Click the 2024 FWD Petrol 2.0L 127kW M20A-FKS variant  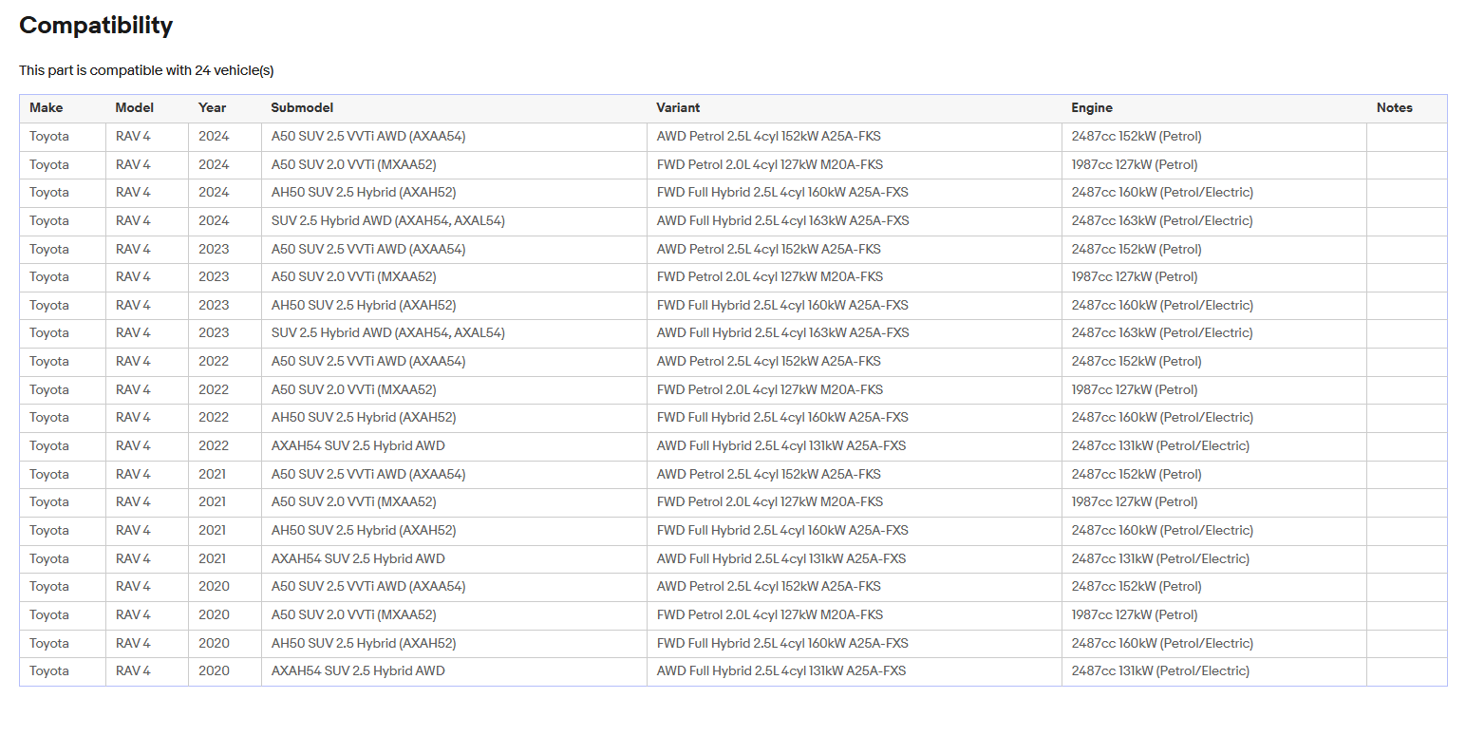tap(855, 165)
